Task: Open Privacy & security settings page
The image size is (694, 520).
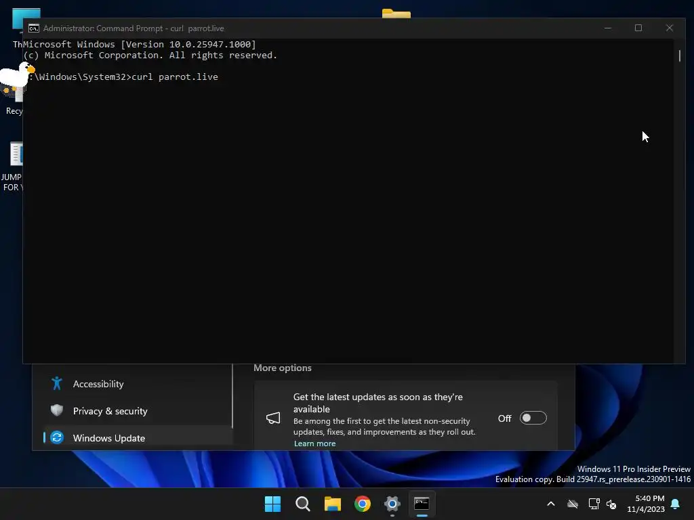Action: pos(138,411)
